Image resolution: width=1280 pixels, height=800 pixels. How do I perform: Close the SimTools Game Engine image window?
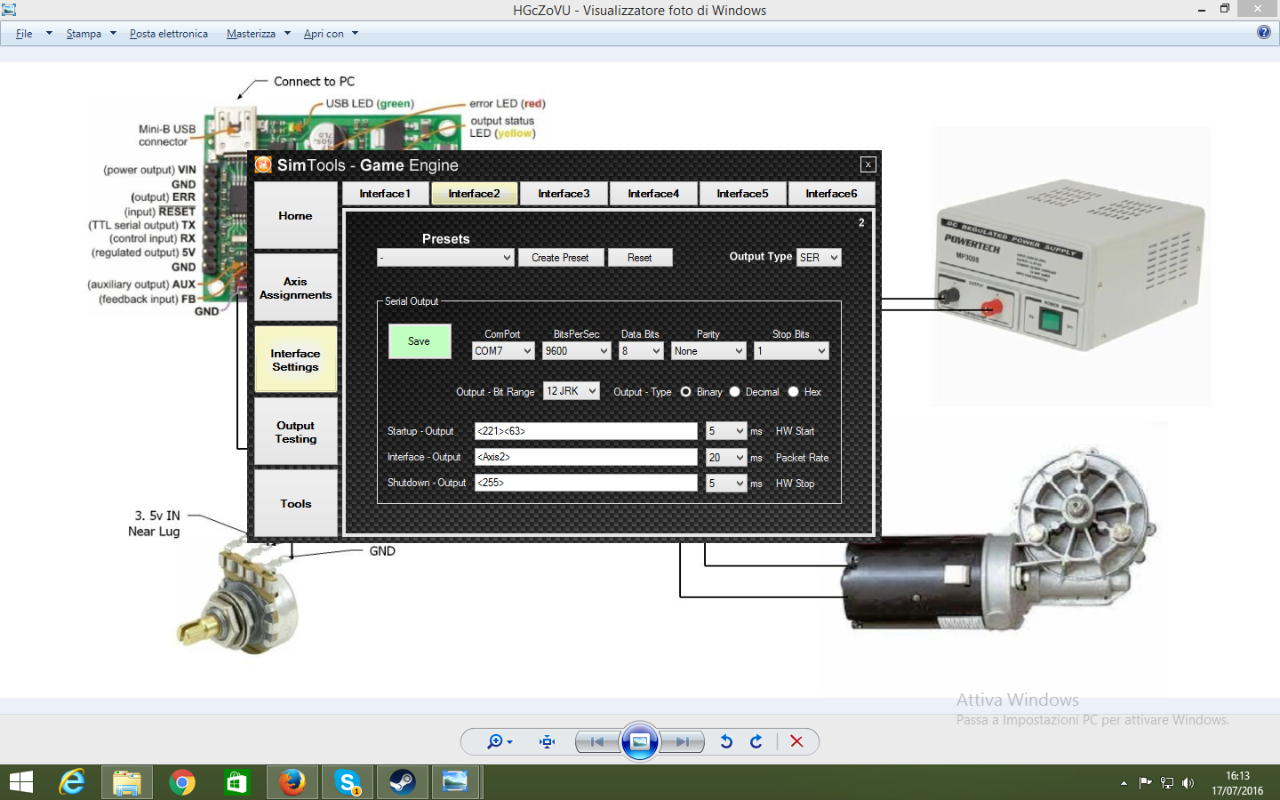pos(868,164)
